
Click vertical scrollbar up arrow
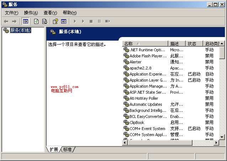[x=222, y=43]
